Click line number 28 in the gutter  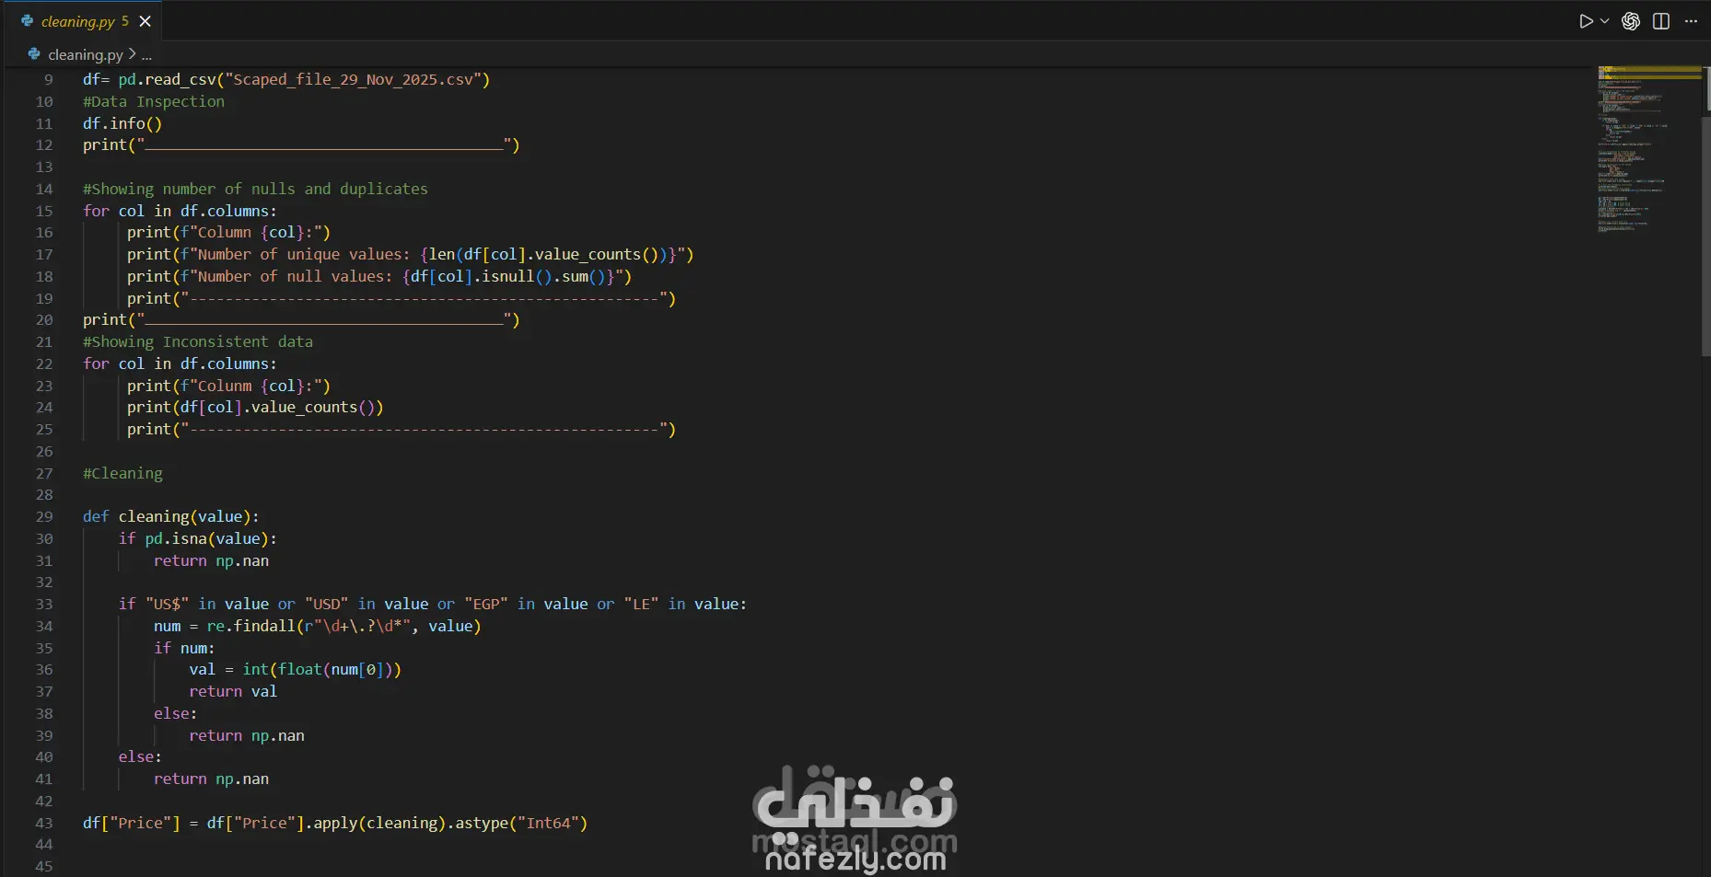click(x=44, y=494)
